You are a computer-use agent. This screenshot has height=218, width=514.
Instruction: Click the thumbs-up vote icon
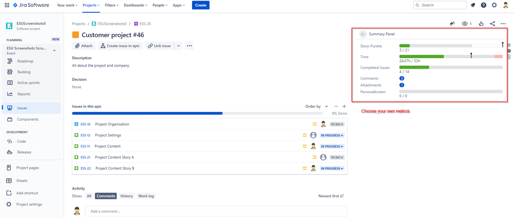click(x=481, y=24)
